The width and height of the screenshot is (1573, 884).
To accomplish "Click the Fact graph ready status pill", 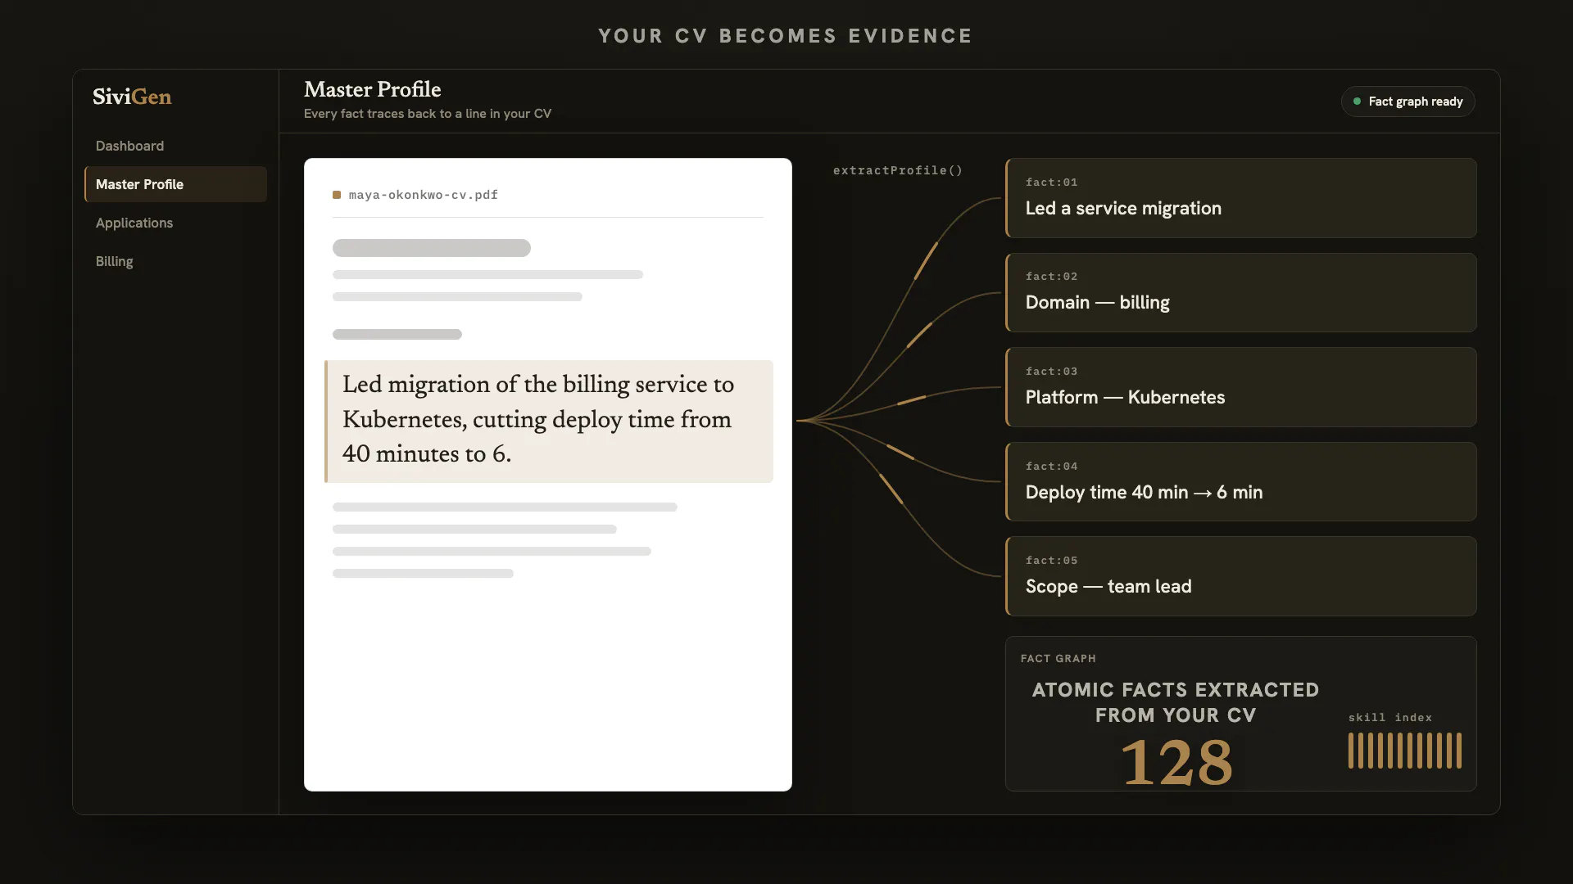I will [x=1408, y=101].
